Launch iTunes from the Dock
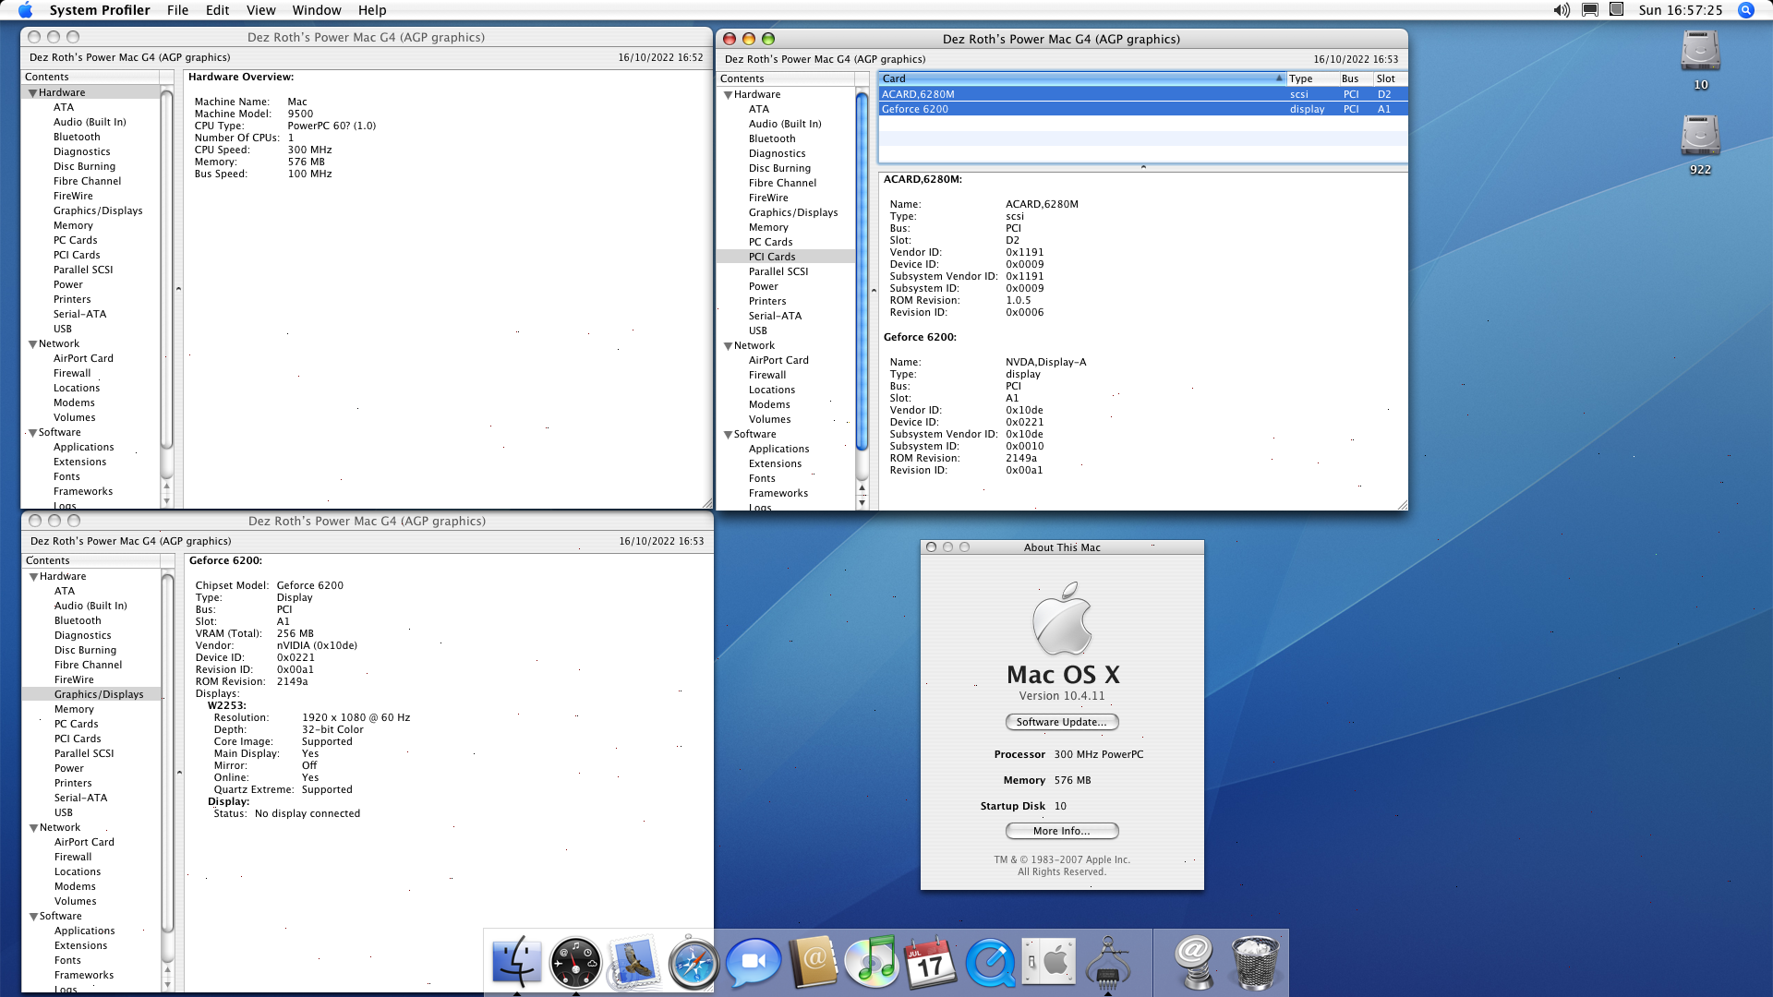This screenshot has width=1773, height=997. (872, 962)
